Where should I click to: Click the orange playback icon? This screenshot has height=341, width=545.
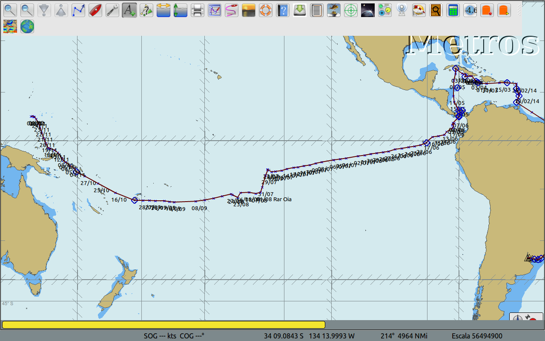[x=504, y=10]
